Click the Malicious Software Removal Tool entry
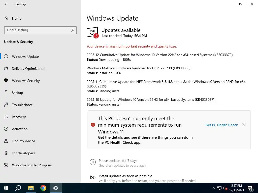The height and width of the screenshot is (193, 258). (x=139, y=68)
